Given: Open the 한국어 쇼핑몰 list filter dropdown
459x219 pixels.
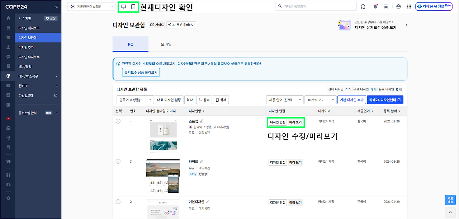Looking at the screenshot, I should [135, 100].
